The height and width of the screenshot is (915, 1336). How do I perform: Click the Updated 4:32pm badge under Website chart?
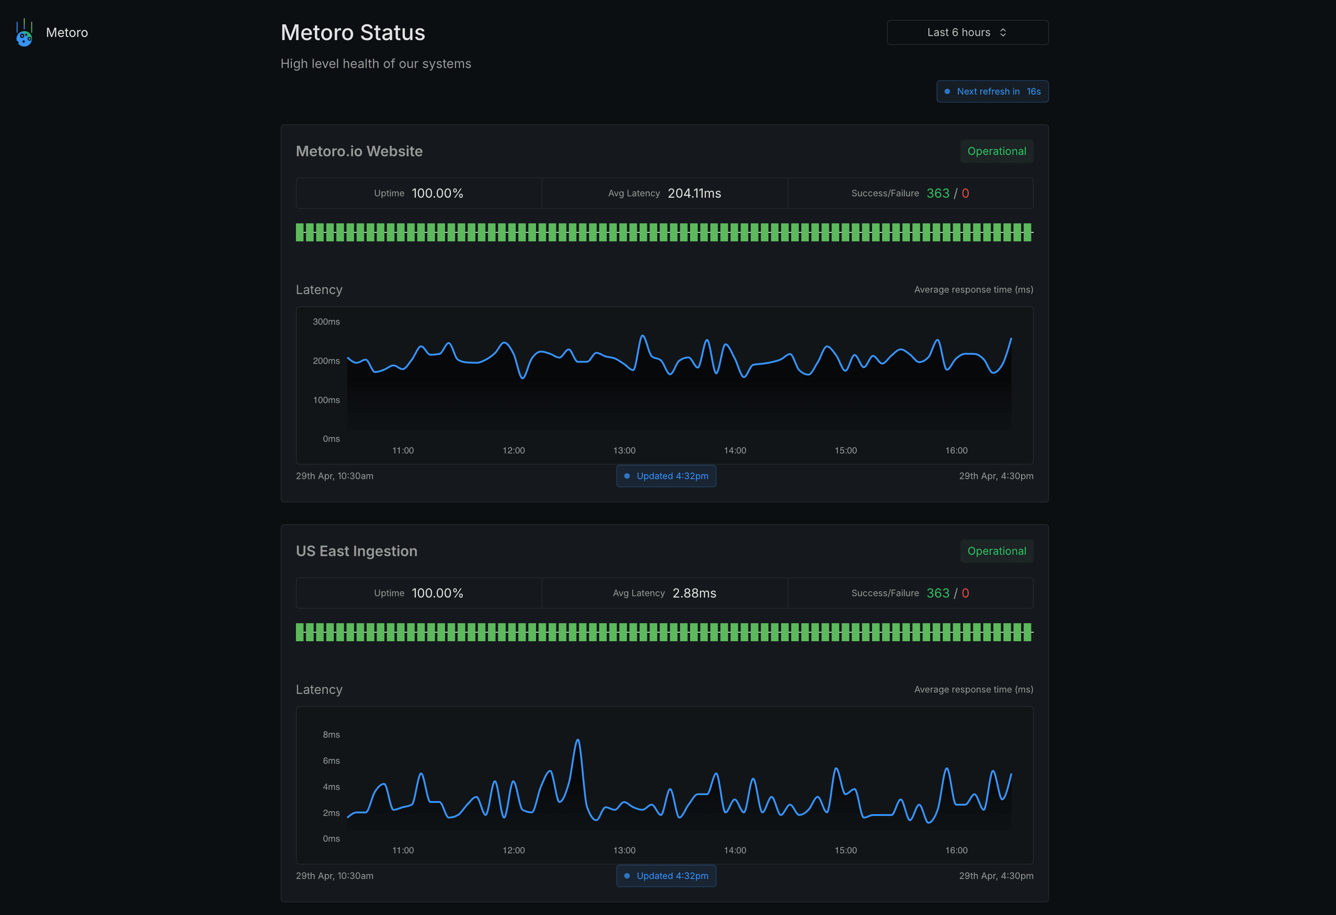[x=666, y=476]
